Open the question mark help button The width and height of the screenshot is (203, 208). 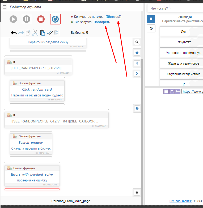click(137, 108)
